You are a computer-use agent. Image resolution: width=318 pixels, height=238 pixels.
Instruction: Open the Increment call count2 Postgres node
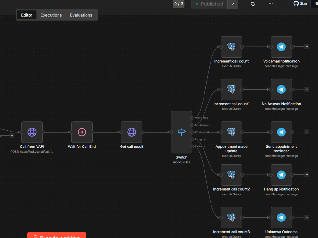pos(232,175)
